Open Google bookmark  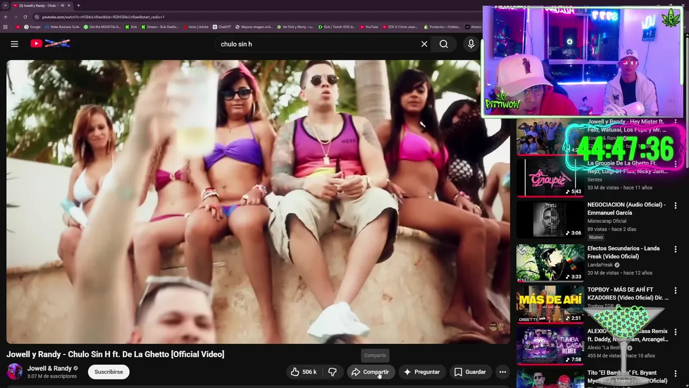(32, 27)
